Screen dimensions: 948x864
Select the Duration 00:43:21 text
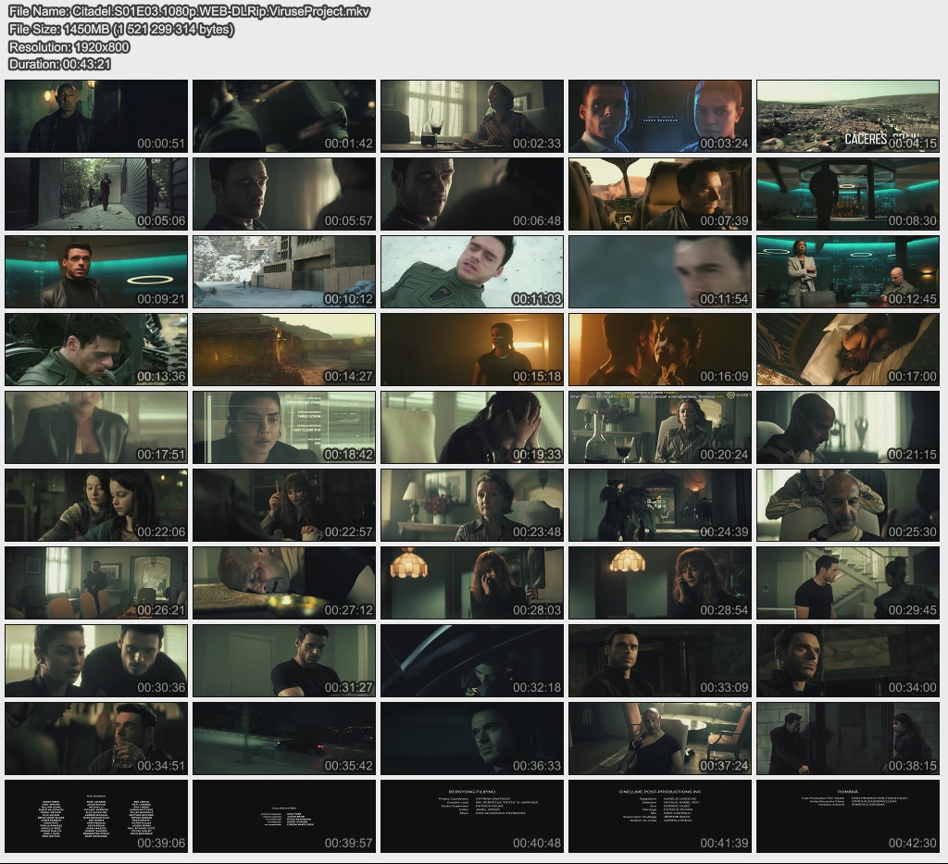point(60,64)
